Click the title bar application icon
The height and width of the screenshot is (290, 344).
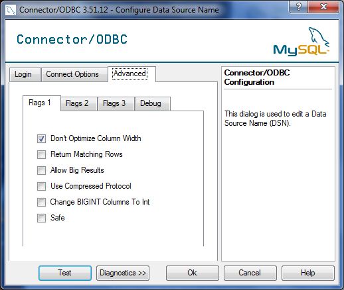coord(11,10)
